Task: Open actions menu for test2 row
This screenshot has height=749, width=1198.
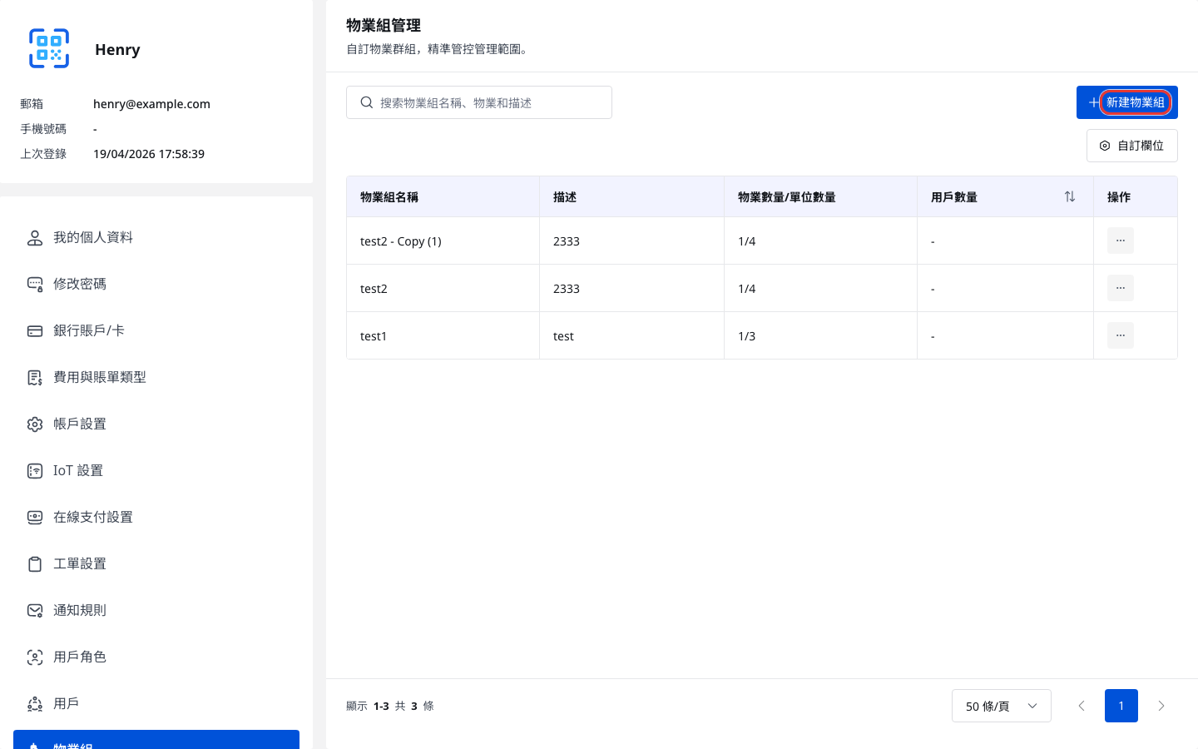Action: click(x=1121, y=288)
